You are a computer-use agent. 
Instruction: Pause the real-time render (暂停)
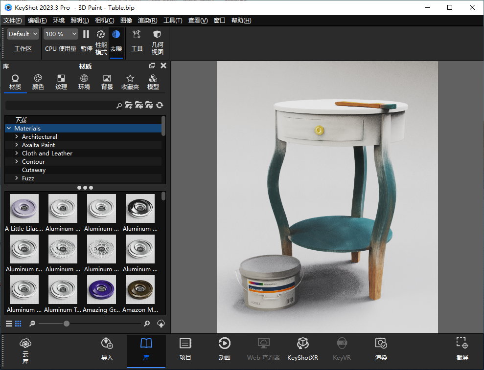pyautogui.click(x=87, y=41)
